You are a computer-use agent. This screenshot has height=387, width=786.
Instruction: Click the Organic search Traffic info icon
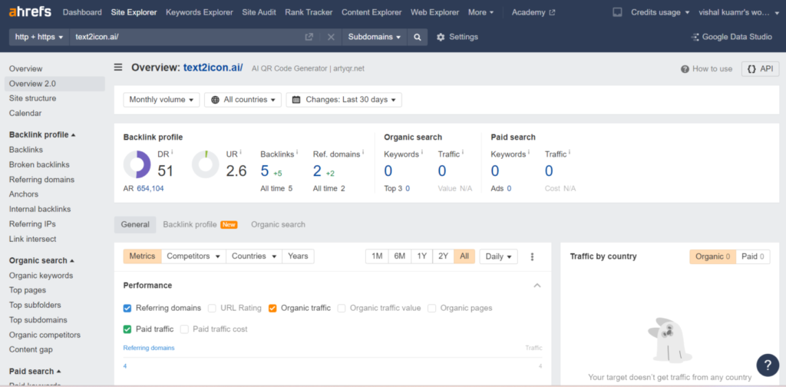463,152
